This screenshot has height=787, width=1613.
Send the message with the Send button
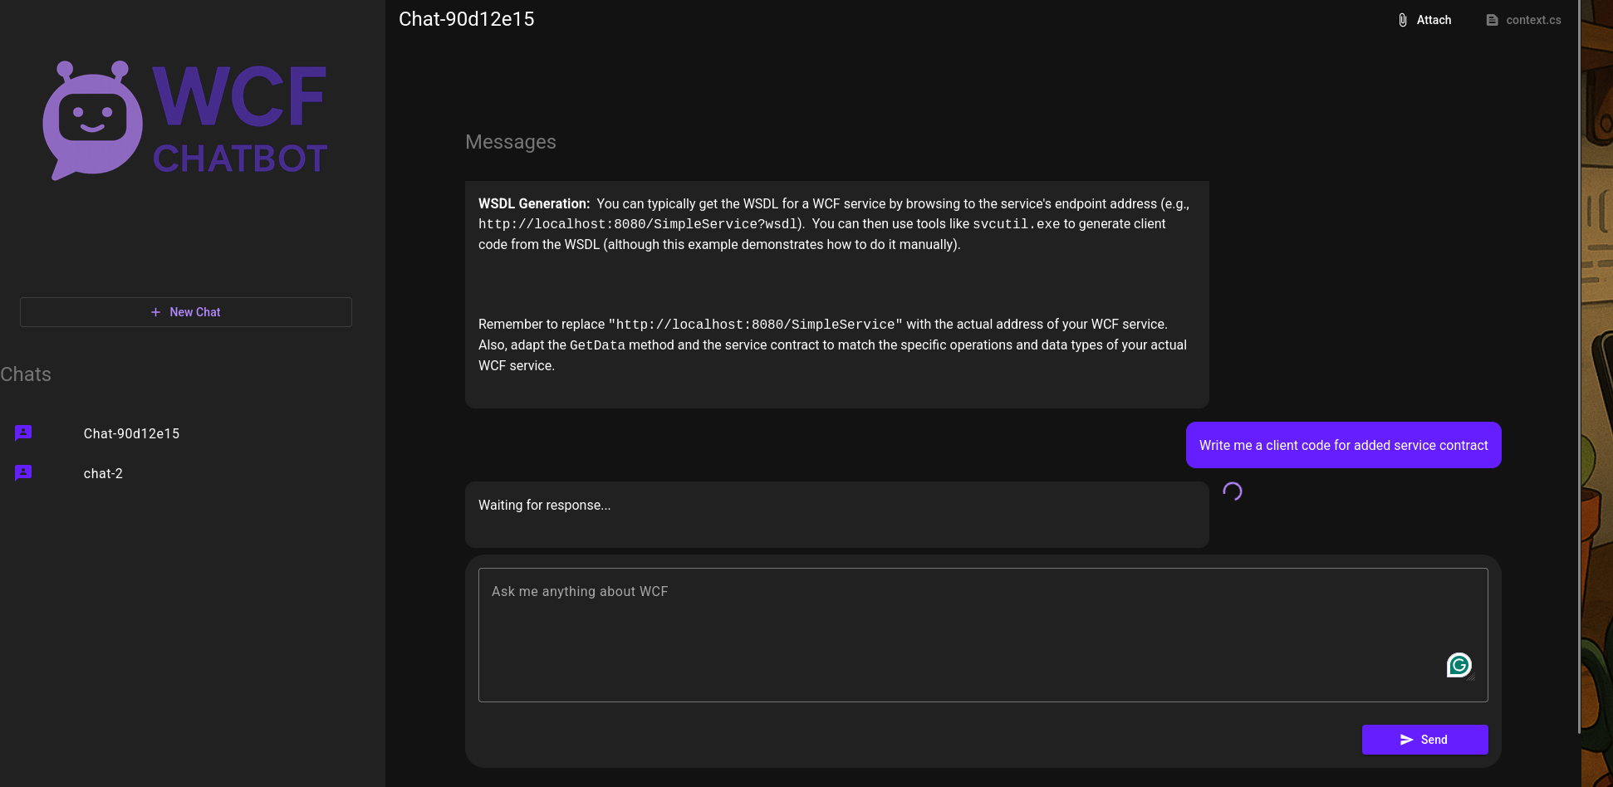tap(1425, 740)
